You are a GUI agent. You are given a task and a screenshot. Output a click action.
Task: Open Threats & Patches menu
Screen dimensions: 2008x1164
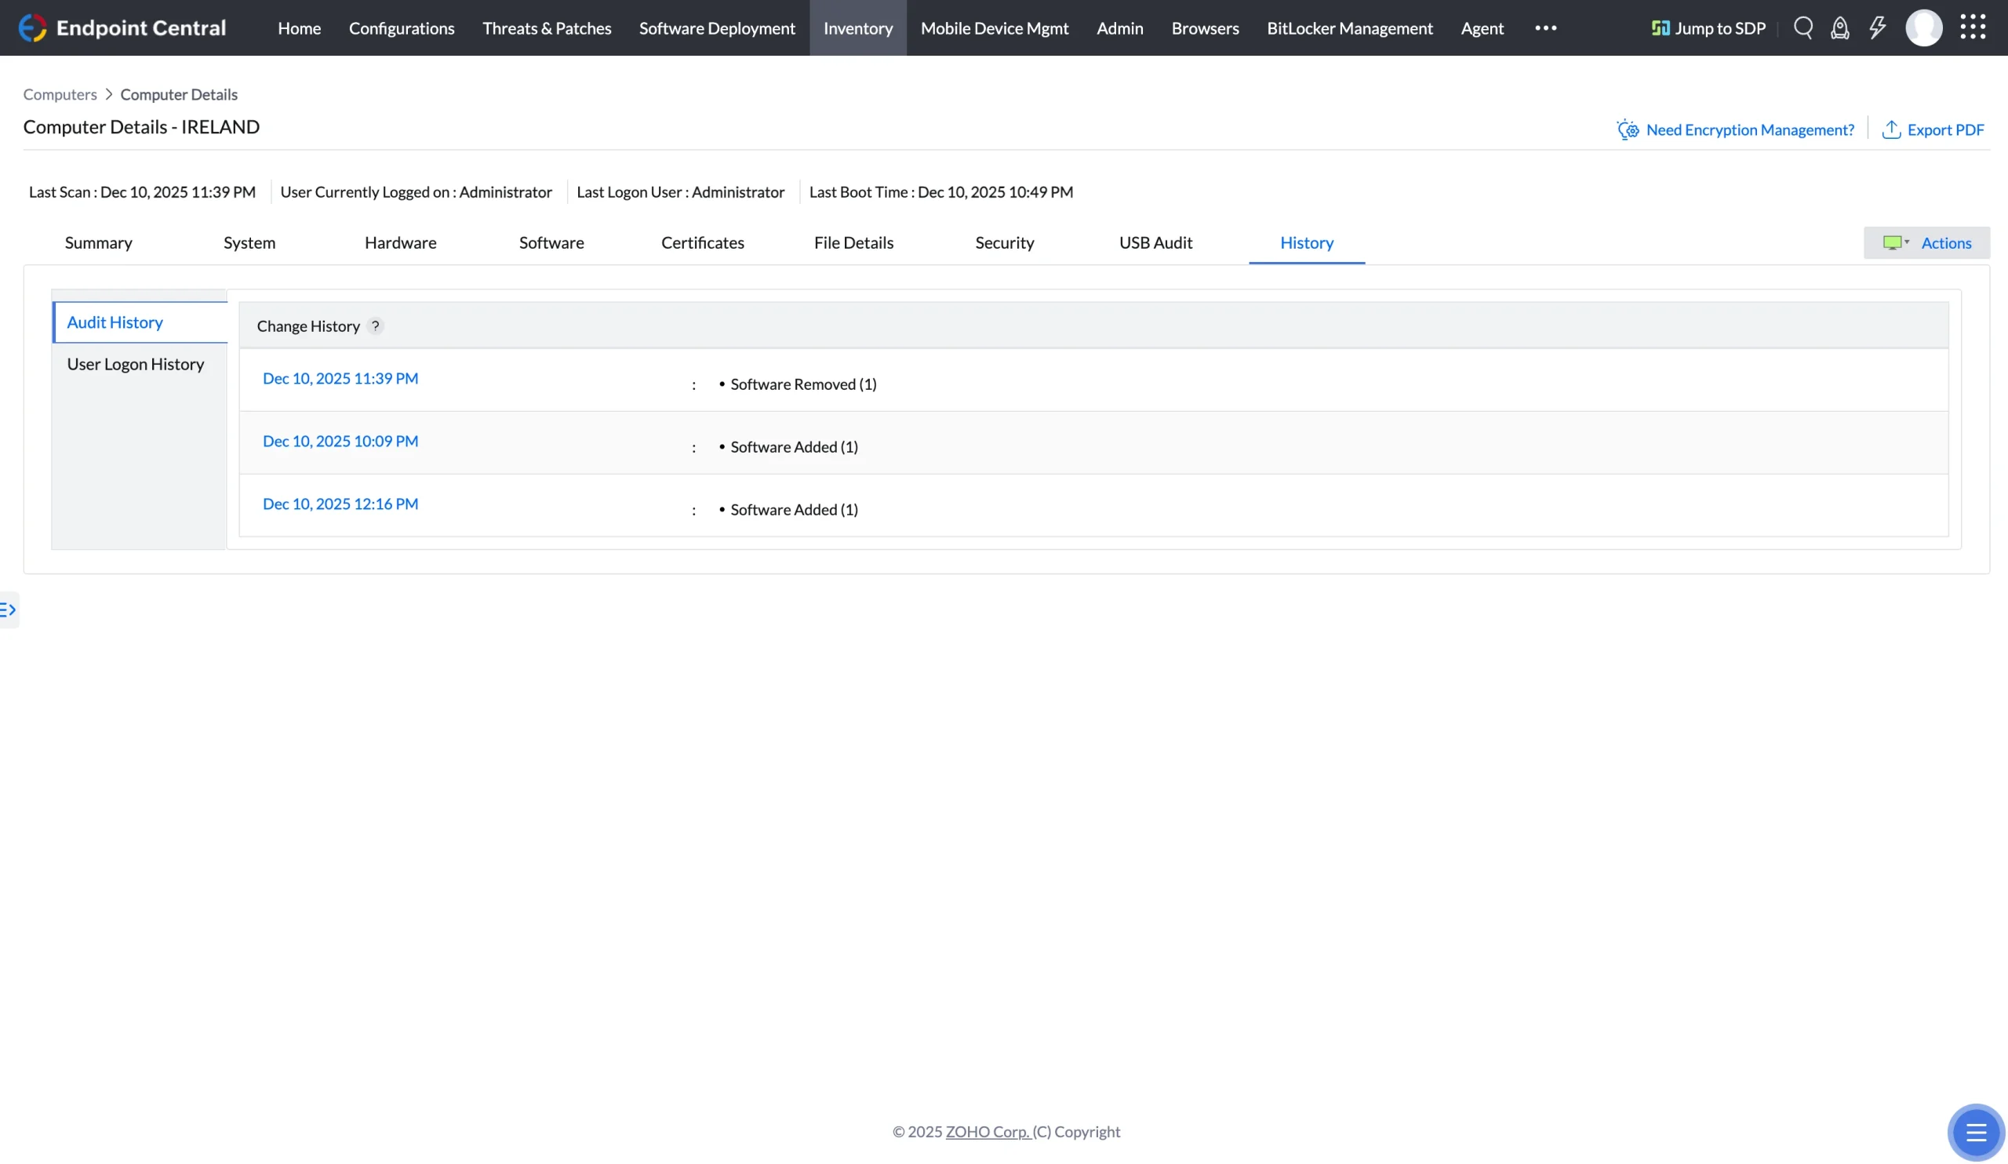[547, 28]
